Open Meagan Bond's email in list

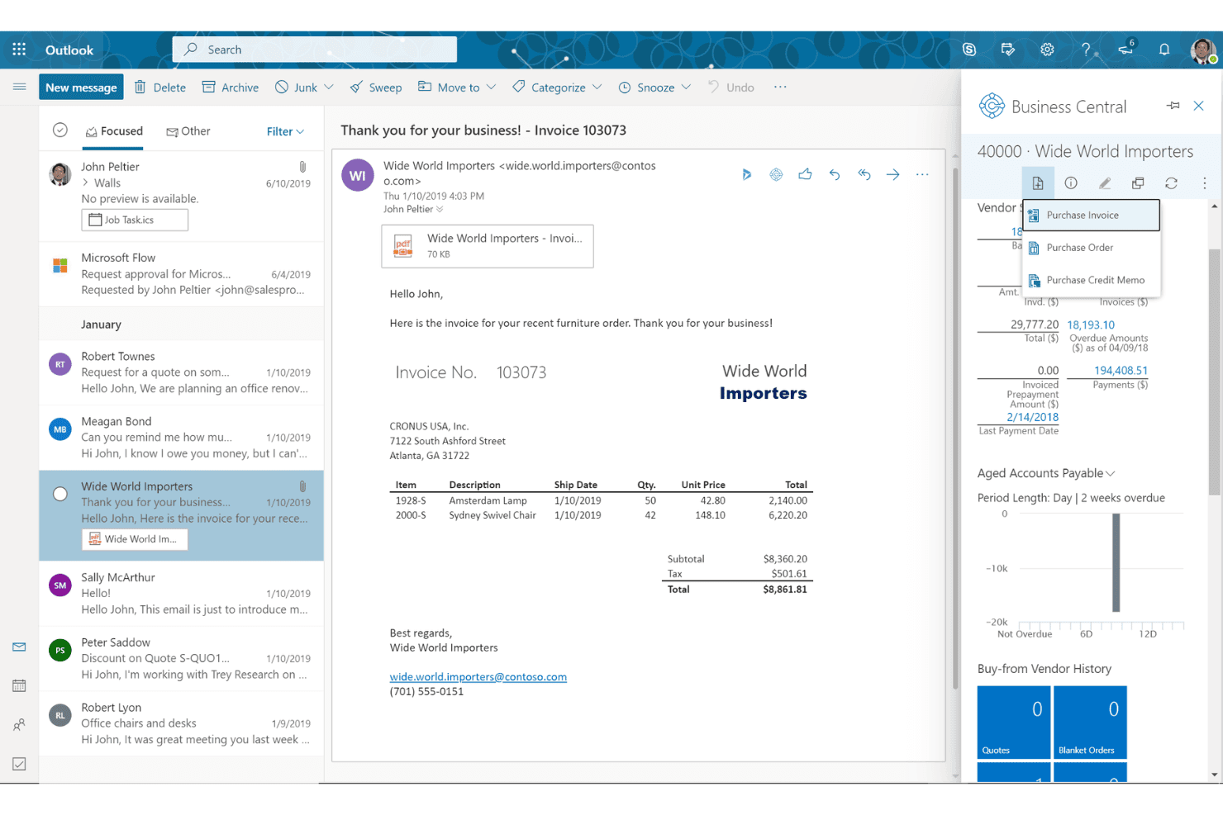[x=181, y=438]
